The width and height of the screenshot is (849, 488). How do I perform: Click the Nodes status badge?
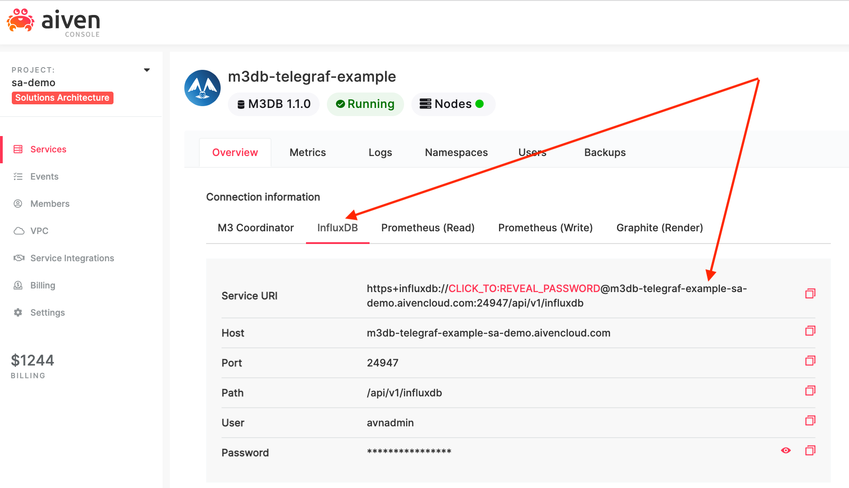click(x=453, y=104)
